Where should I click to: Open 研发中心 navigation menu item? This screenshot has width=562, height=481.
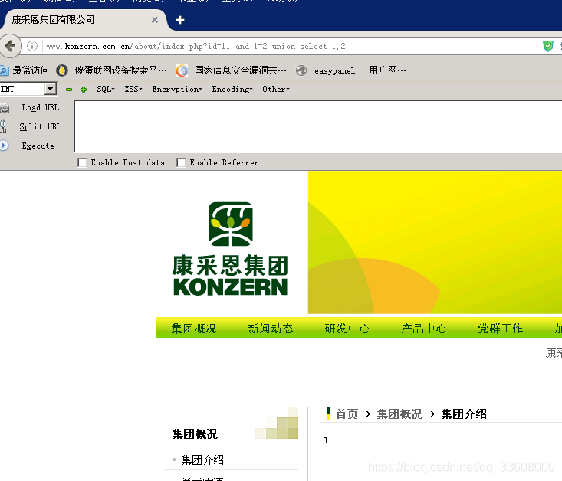[347, 329]
